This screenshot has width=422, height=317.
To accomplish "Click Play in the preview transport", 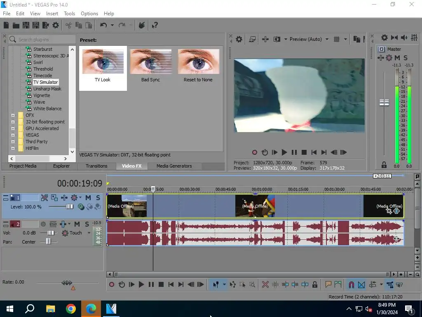I will [284, 152].
